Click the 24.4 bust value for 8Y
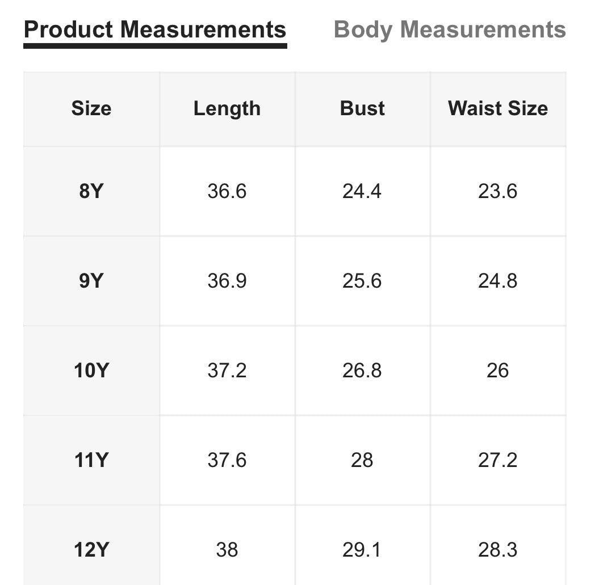 [x=362, y=191]
